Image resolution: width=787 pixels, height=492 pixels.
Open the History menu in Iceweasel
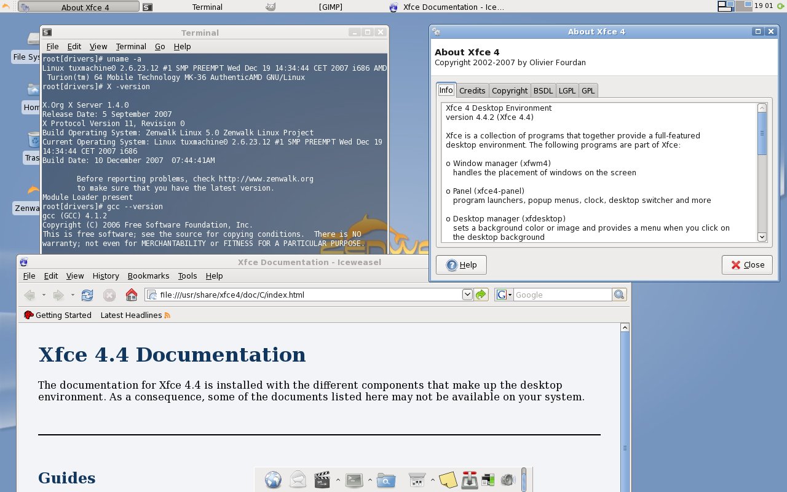pyautogui.click(x=106, y=276)
